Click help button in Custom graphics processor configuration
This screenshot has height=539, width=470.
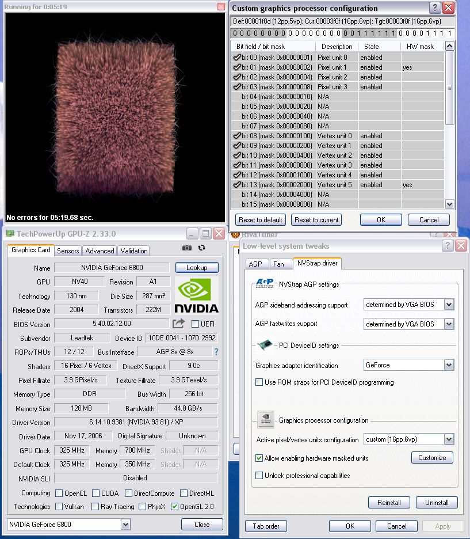coord(435,8)
